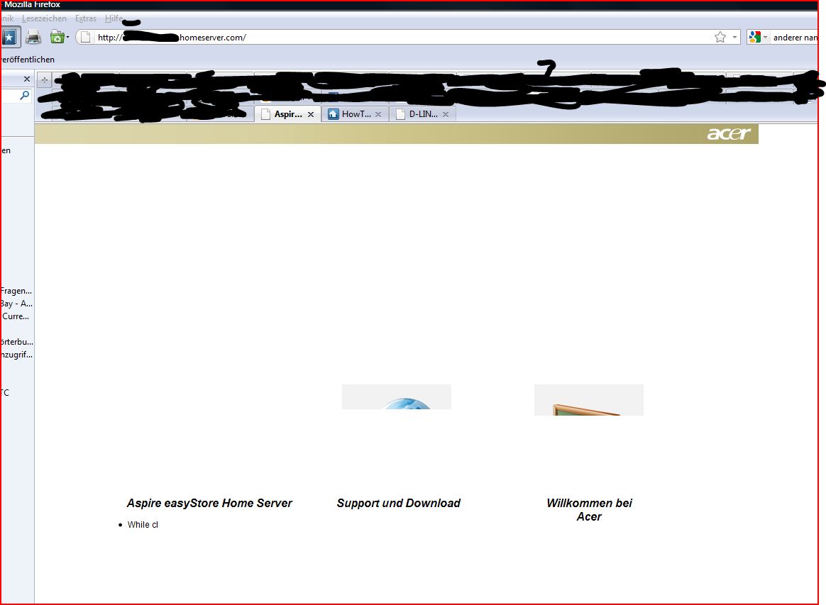
Task: Click the globe image above Support
Action: tap(397, 396)
